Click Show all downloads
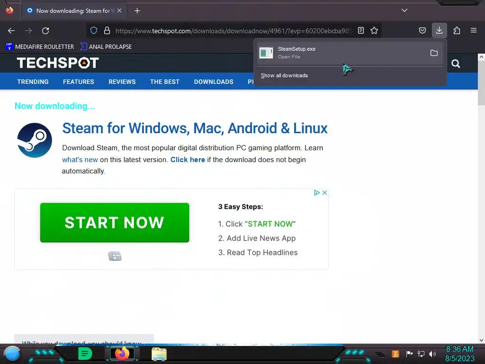 click(284, 75)
